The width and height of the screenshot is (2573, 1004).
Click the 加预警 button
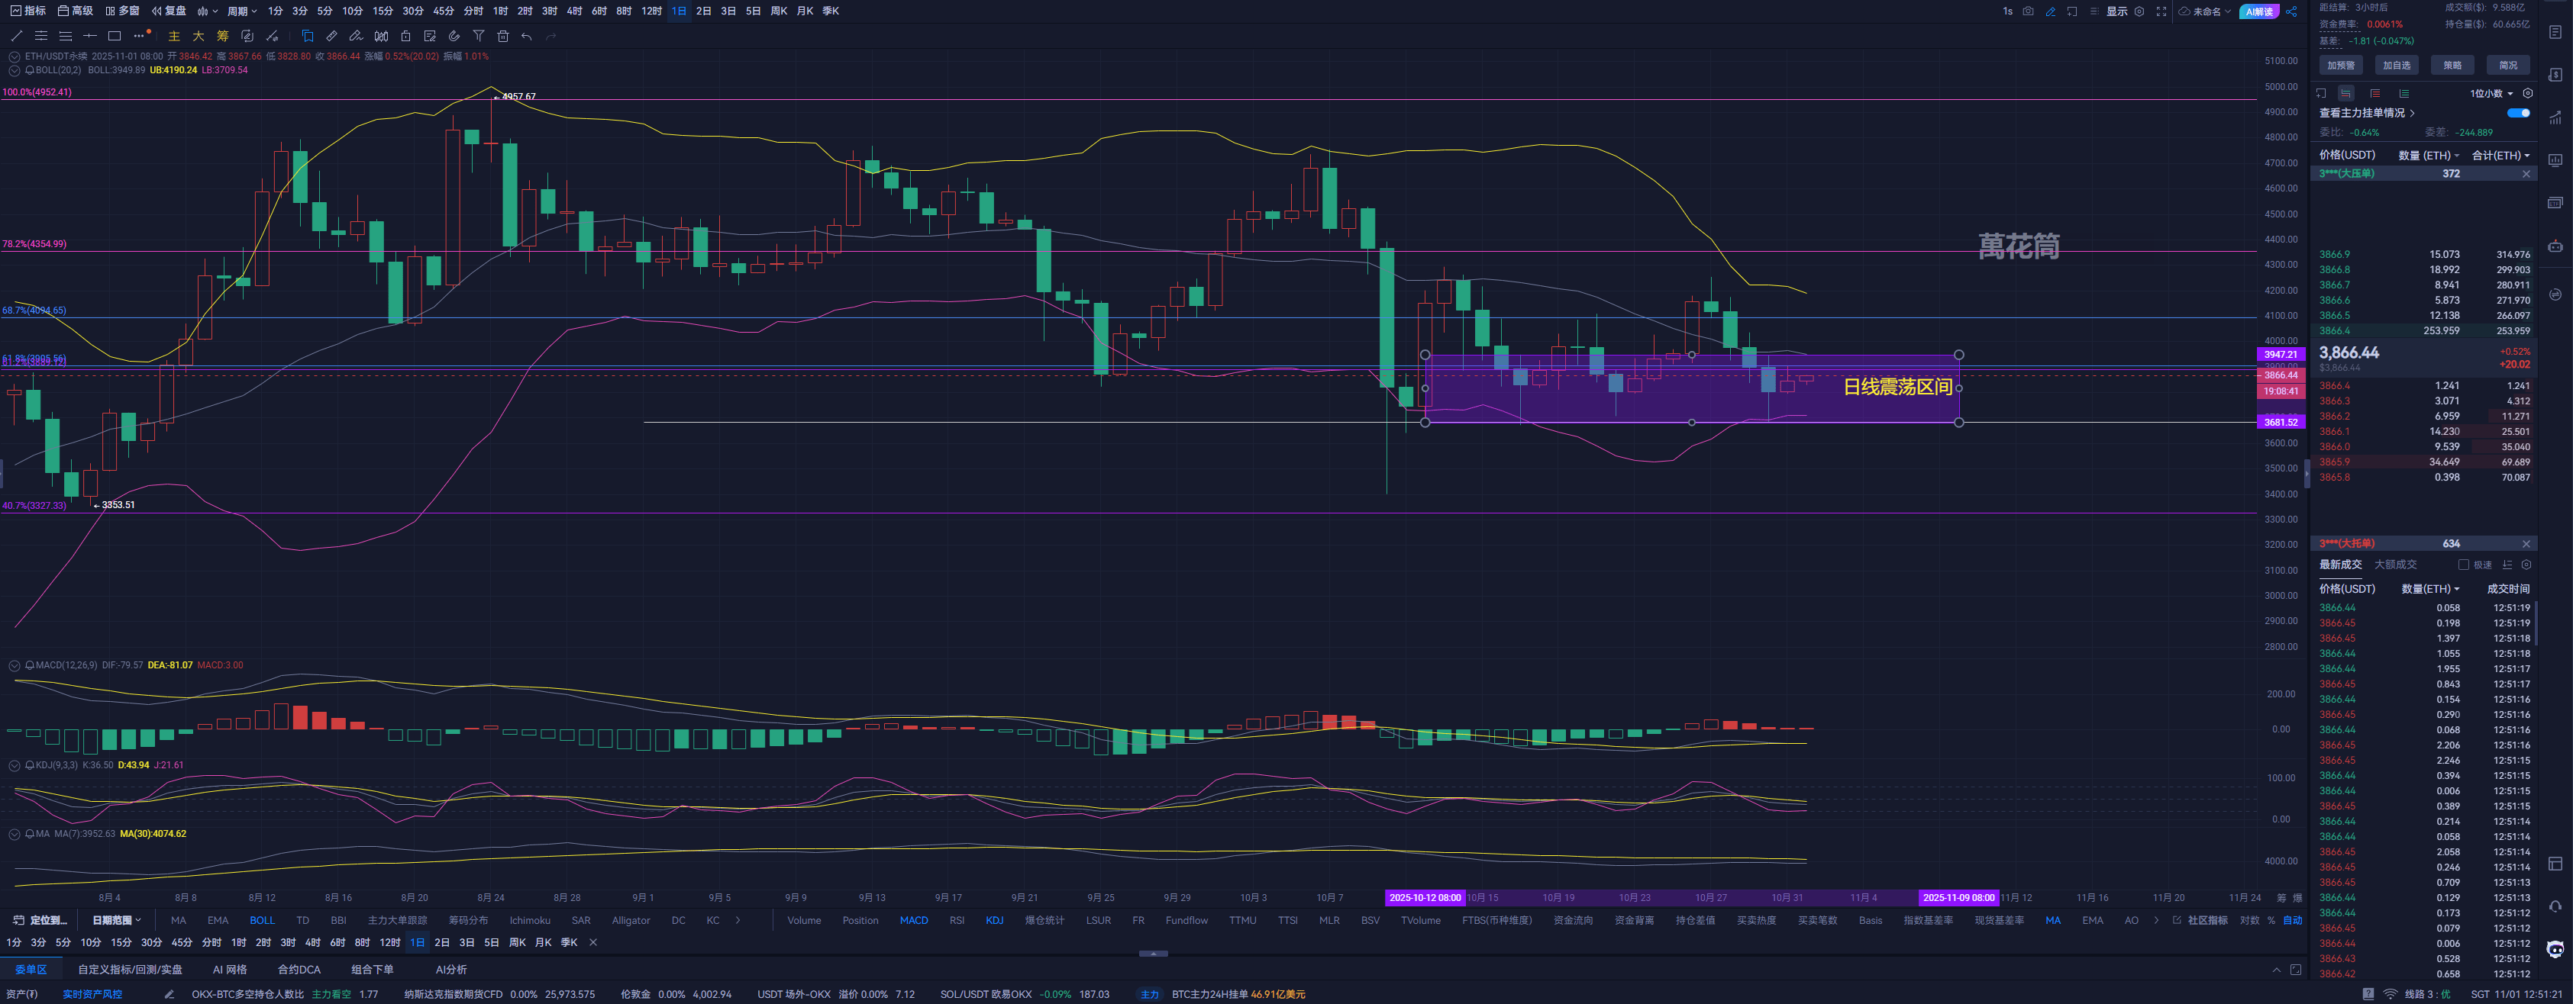click(2340, 65)
